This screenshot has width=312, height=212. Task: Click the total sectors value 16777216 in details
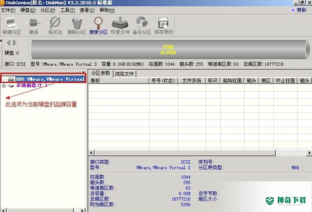coord(181,199)
